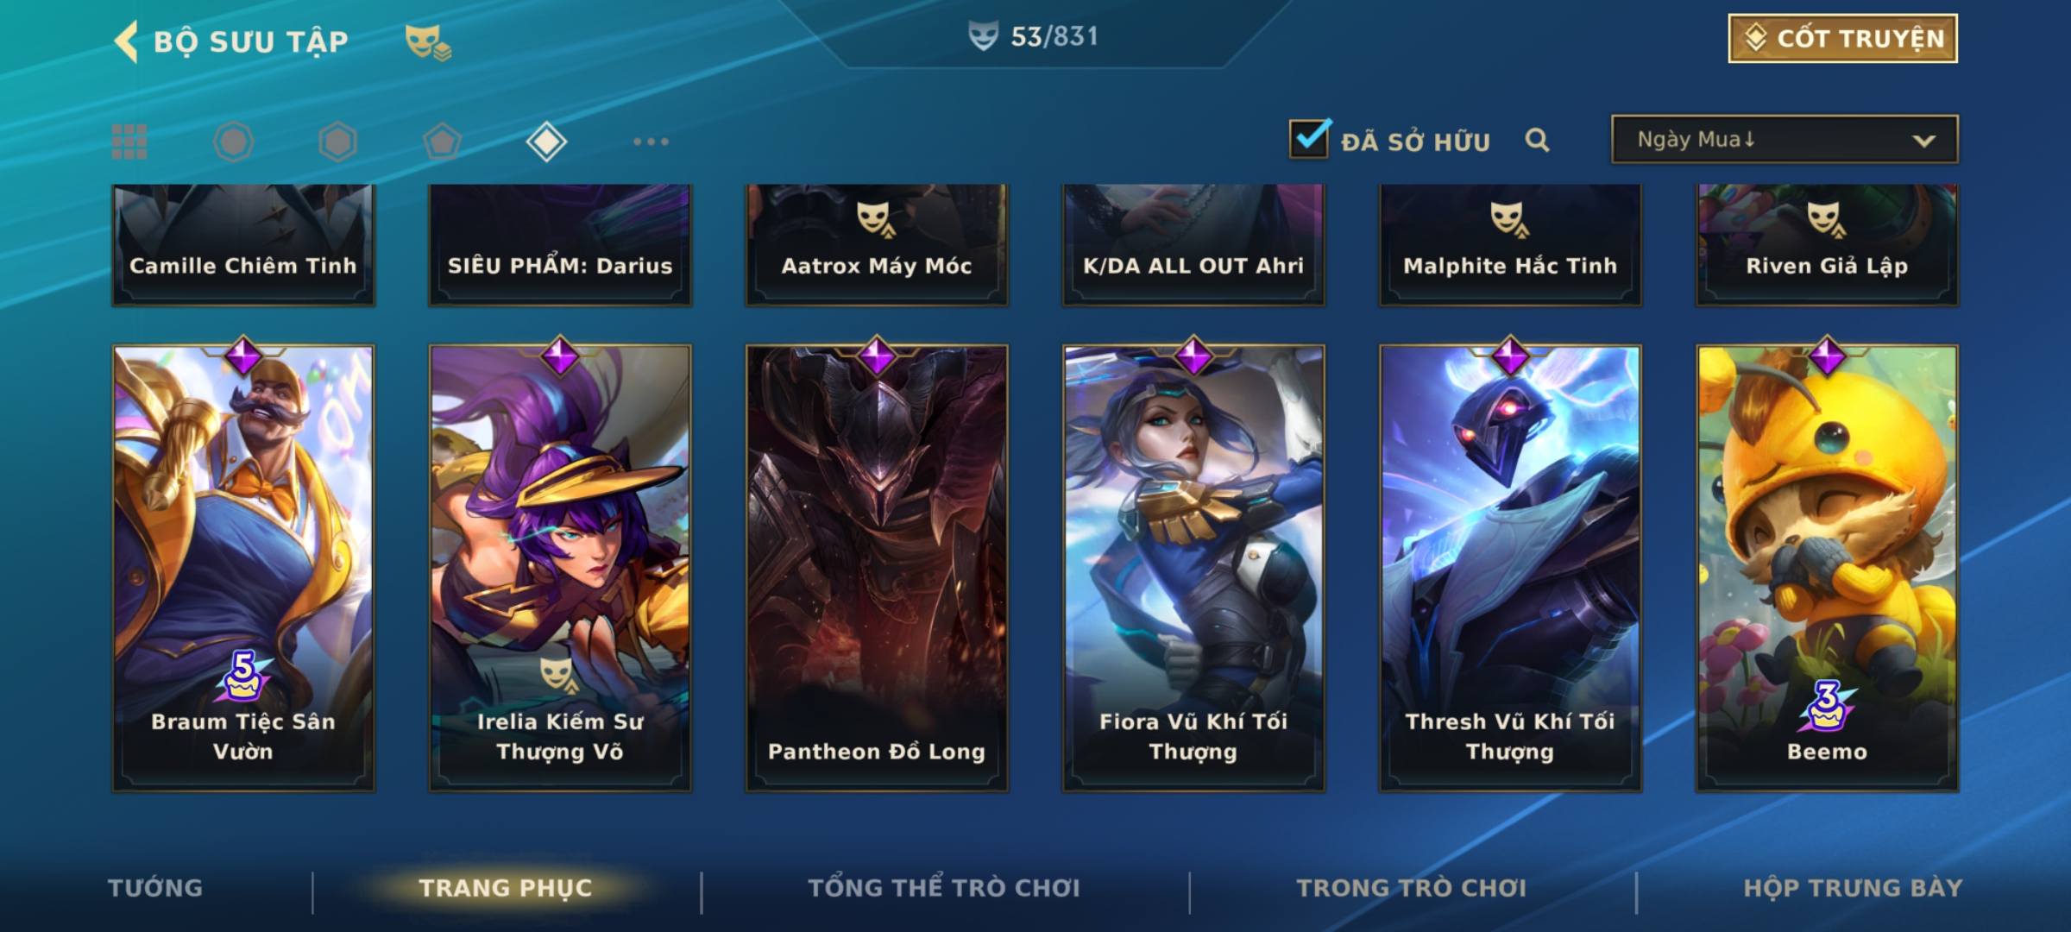The height and width of the screenshot is (932, 2071).
Task: Open the three-dots more filters icon
Action: coord(651,142)
